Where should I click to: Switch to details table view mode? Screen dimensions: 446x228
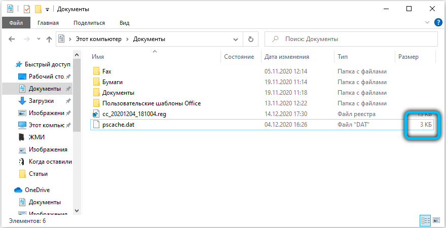424,221
